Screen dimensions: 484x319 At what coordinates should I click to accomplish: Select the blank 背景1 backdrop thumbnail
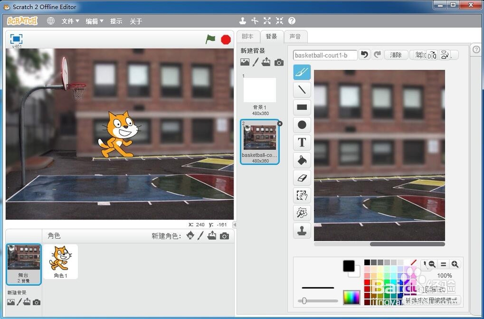tap(259, 95)
